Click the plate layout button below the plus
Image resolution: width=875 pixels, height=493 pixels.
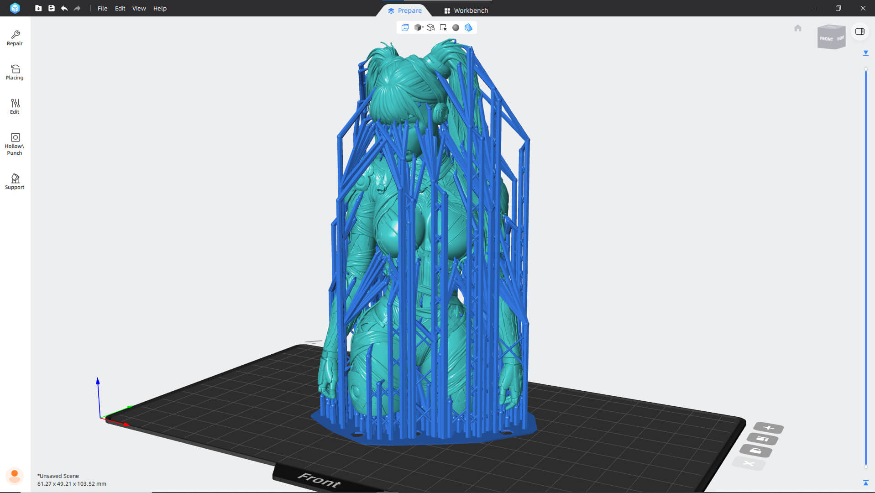763,439
